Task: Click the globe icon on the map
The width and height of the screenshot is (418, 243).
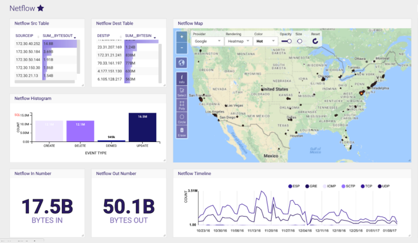Action: (181, 63)
